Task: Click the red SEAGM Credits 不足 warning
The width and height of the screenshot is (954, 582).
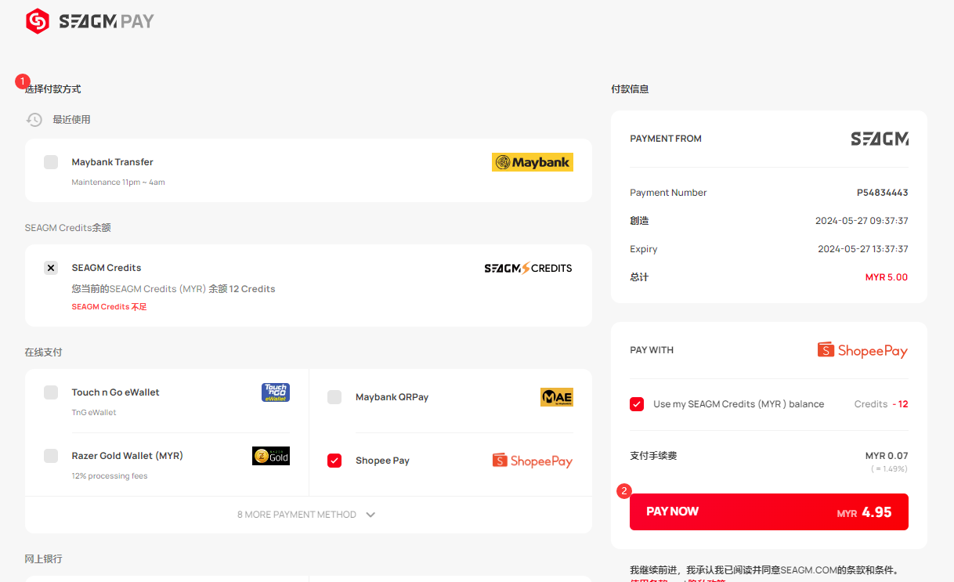Action: pyautogui.click(x=110, y=307)
